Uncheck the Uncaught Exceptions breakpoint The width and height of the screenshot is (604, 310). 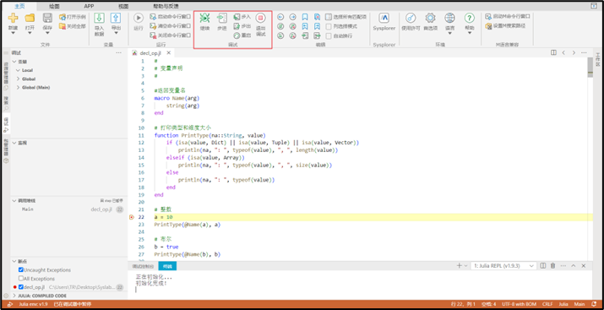21,270
